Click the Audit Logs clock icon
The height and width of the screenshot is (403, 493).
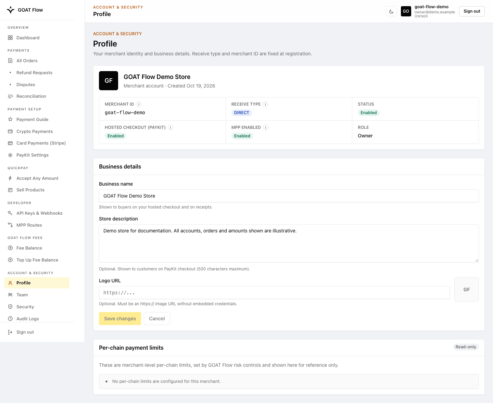pyautogui.click(x=10, y=319)
